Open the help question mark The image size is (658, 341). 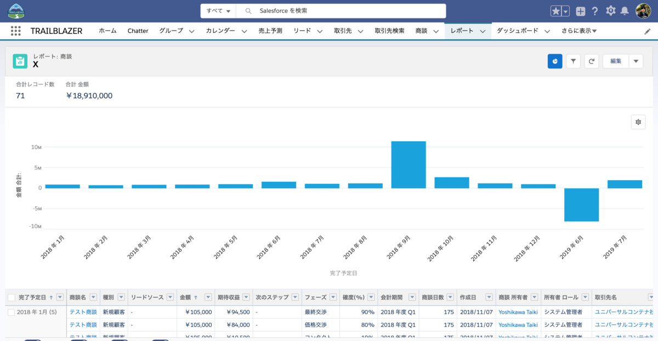click(x=595, y=11)
